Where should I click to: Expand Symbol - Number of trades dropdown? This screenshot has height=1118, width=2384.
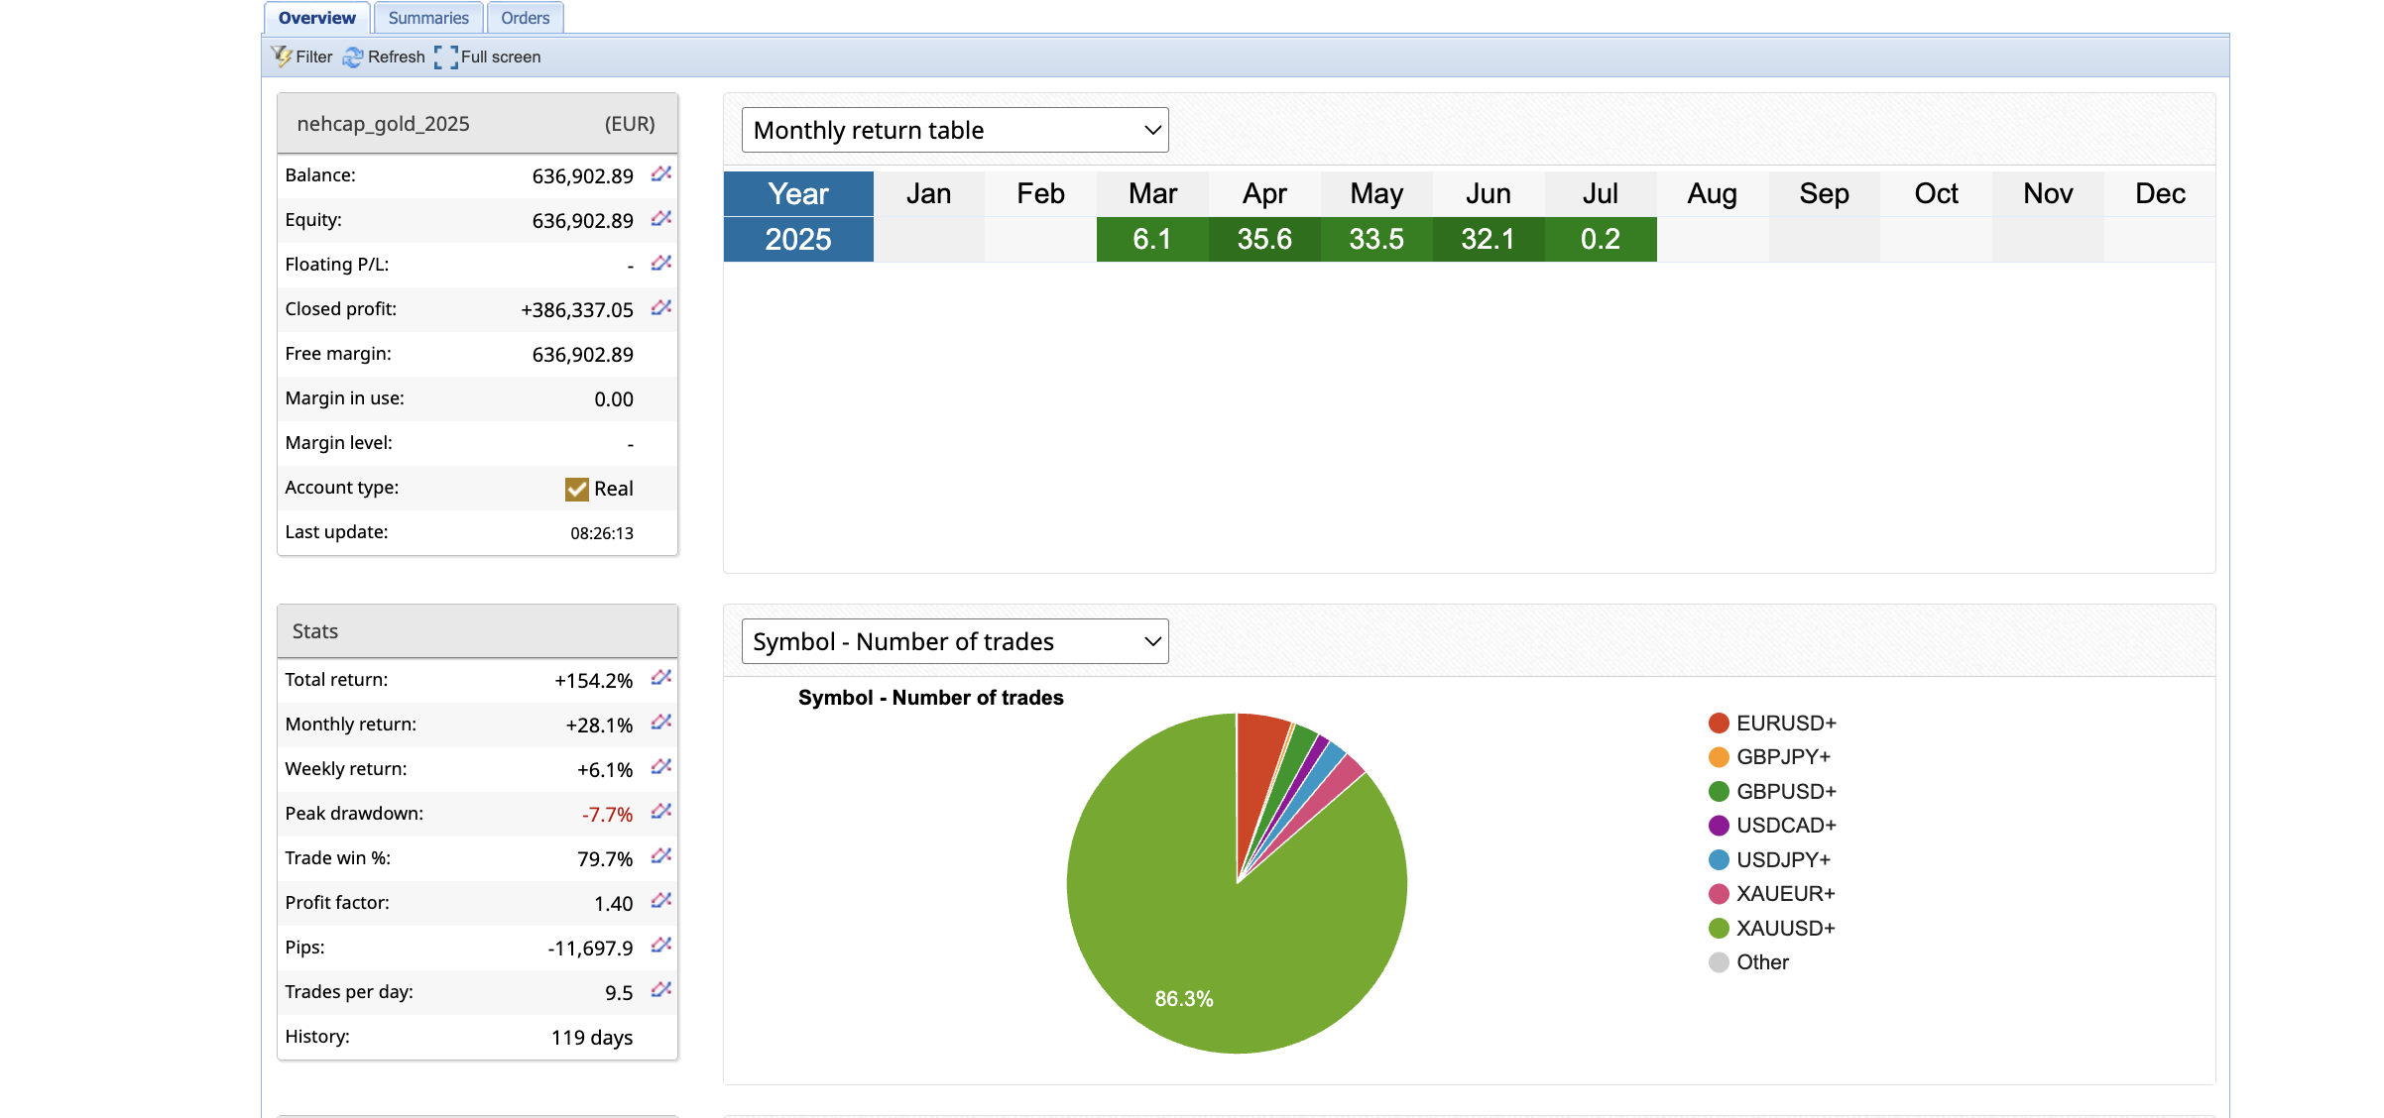coord(955,641)
